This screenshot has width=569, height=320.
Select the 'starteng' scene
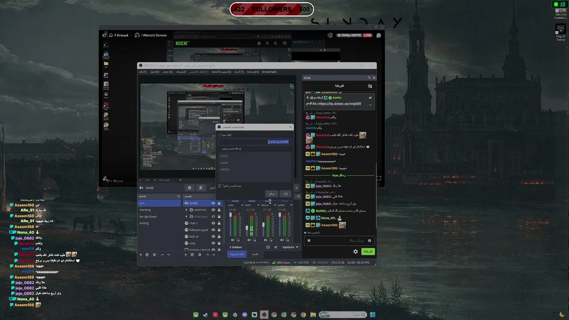[x=159, y=210]
